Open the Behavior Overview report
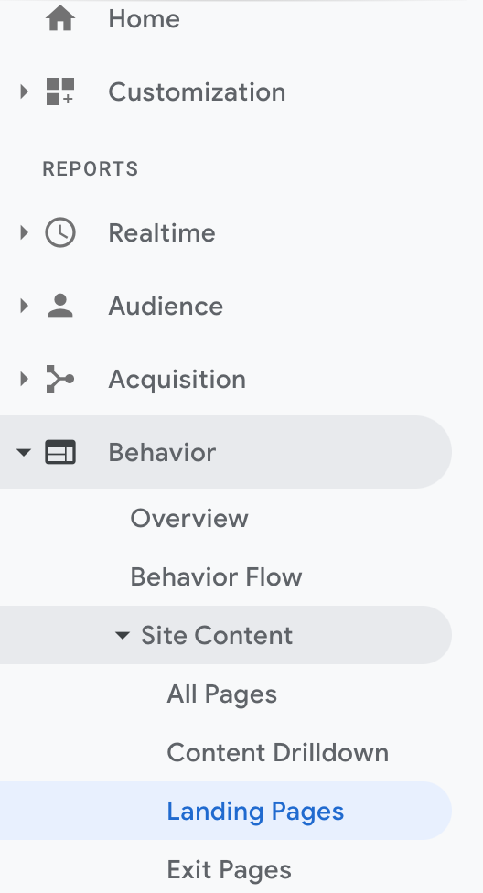Screen dimensions: 483x893 pos(189,518)
